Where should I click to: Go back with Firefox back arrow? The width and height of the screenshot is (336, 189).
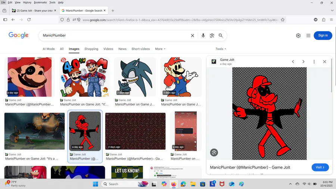coord(13,20)
